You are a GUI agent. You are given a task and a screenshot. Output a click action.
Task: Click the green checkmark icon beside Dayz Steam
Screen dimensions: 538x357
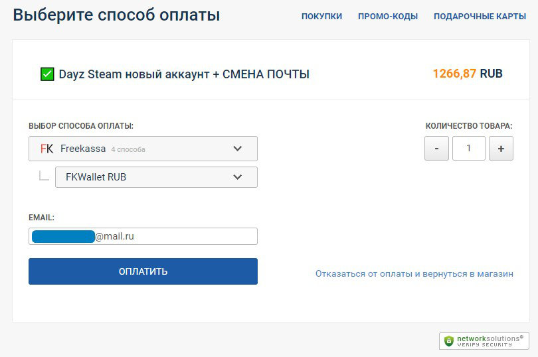pos(47,74)
